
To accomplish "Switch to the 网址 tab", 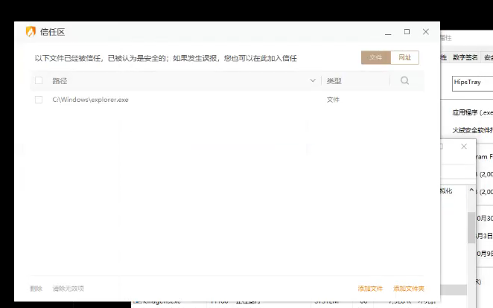I will pos(404,57).
